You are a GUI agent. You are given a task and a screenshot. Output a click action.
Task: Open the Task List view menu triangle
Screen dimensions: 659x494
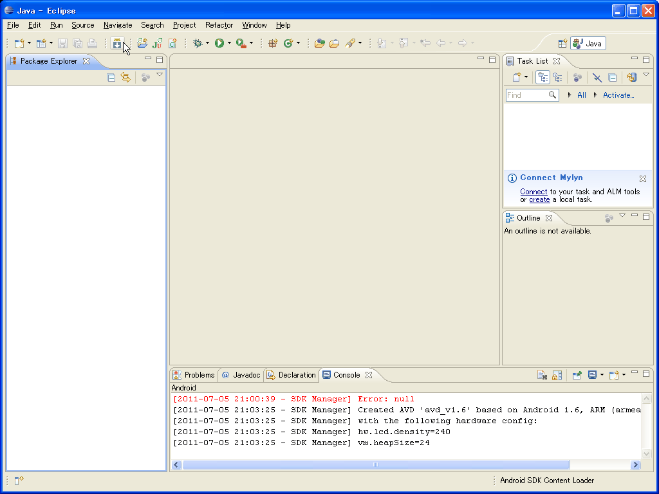[x=646, y=75]
